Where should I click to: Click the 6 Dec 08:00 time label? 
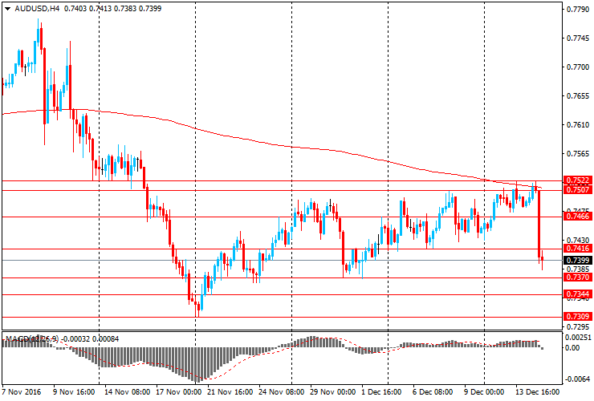tap(433, 394)
